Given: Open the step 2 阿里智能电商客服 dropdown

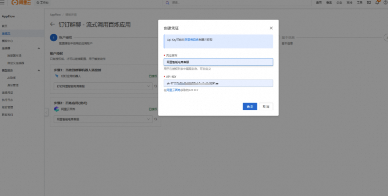Looking at the screenshot, I should [103, 119].
